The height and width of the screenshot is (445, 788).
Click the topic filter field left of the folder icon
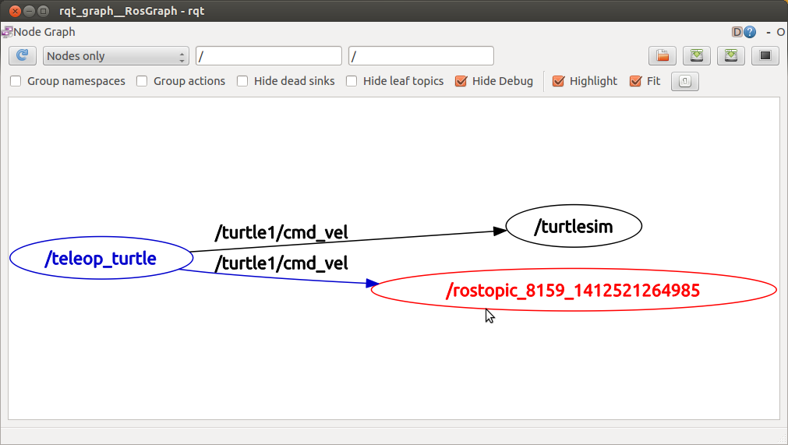(x=421, y=56)
